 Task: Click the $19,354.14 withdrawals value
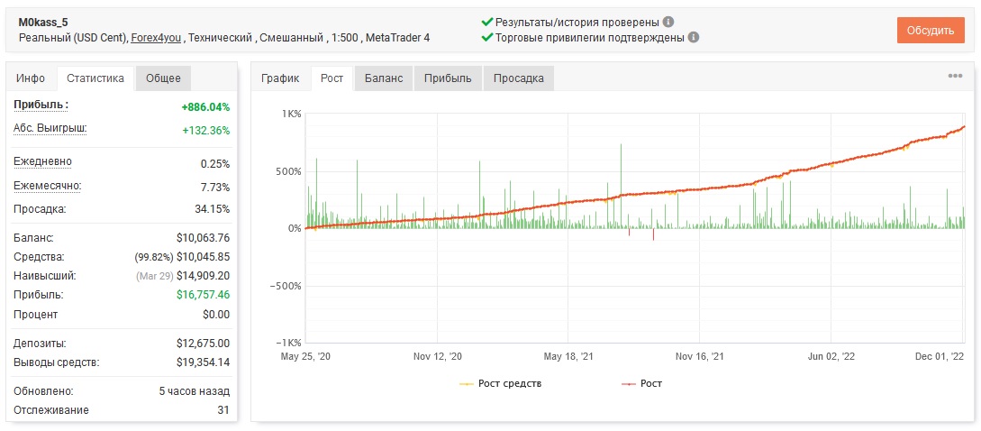click(x=204, y=362)
